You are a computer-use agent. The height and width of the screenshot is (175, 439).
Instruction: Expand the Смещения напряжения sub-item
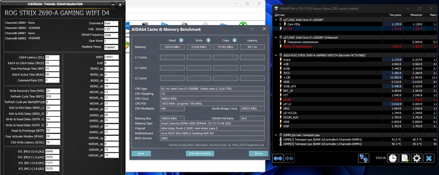coord(280,42)
